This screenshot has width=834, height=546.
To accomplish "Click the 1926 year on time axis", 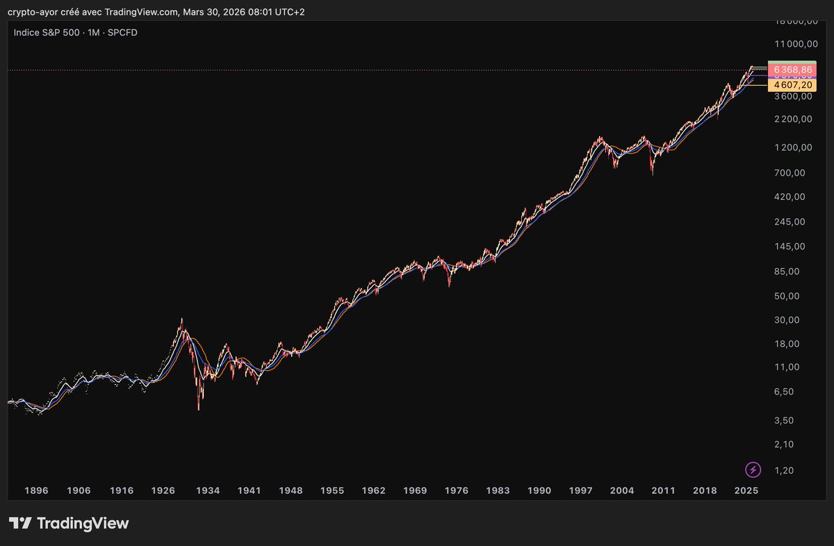I will pyautogui.click(x=164, y=490).
